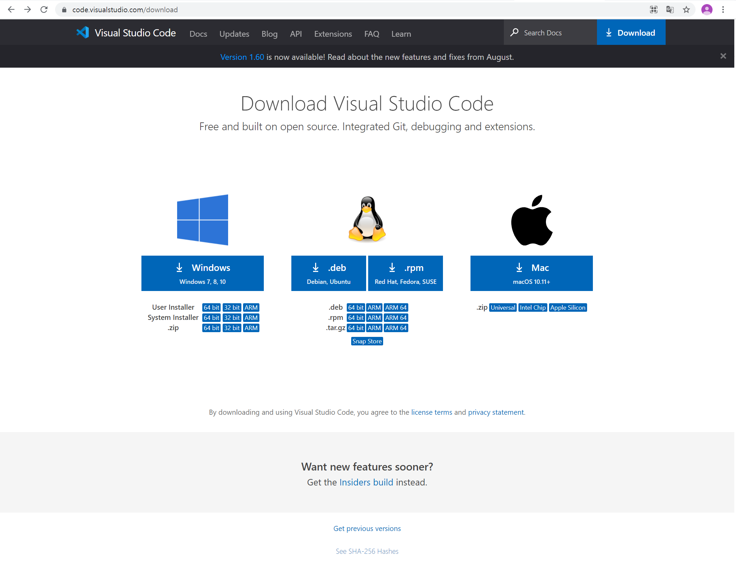Reload the page with the refresh icon
Screen dimensions: 736x565
click(x=44, y=10)
